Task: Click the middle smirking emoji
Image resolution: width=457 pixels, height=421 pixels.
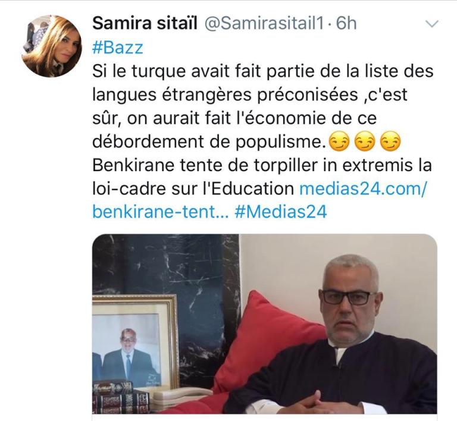Action: tap(365, 142)
